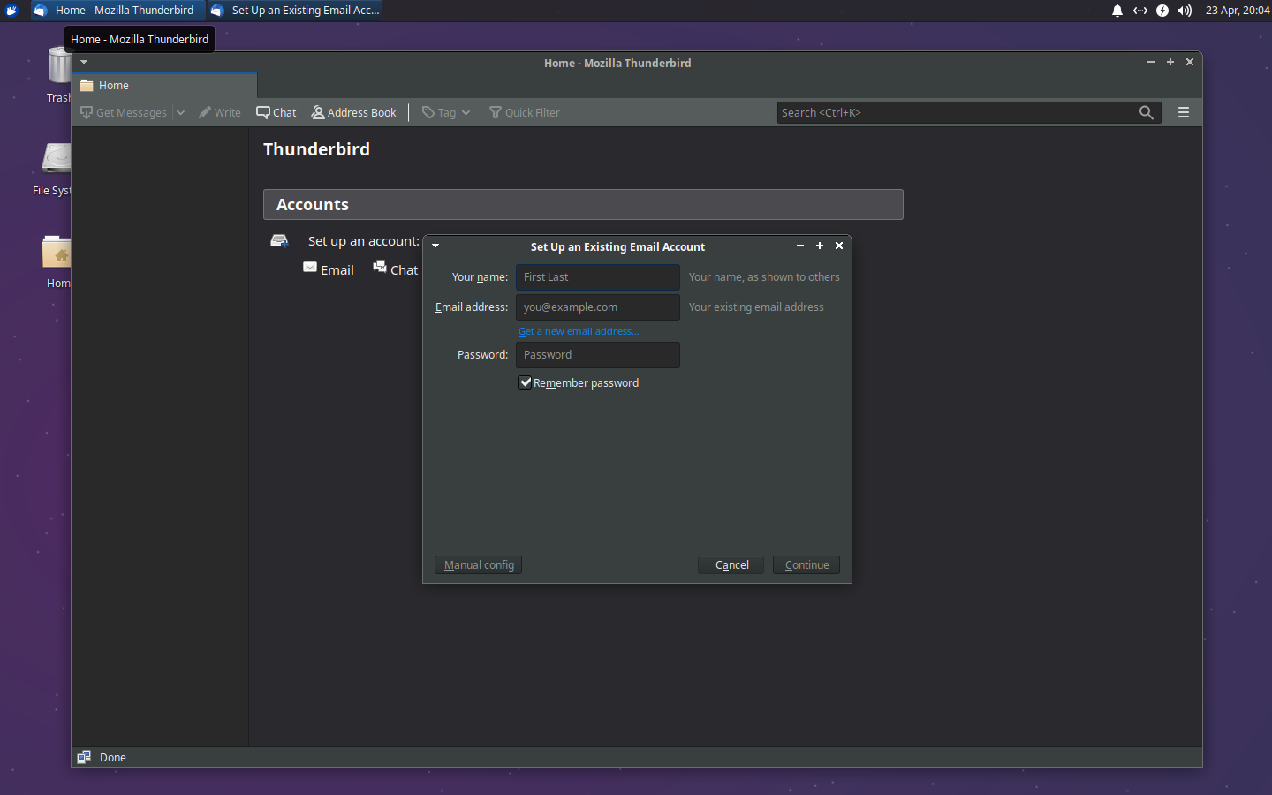Click the Chat icon in the toolbar
Viewport: 1272px width, 795px height.
click(263, 112)
